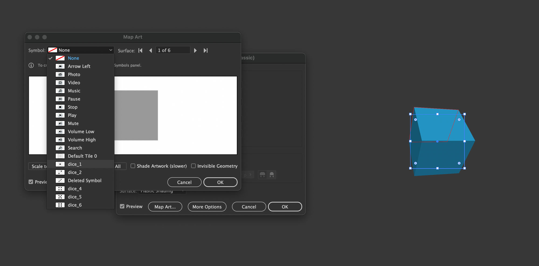Image resolution: width=539 pixels, height=266 pixels.
Task: Click the red-slash None swatch icon in list
Action: [x=60, y=58]
